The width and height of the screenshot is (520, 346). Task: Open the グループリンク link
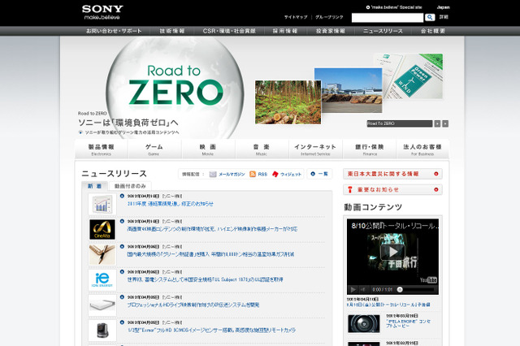click(x=329, y=17)
